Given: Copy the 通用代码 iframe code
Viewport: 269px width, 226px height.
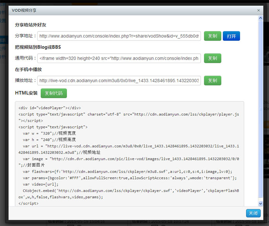Looking at the screenshot, I should click(212, 58).
